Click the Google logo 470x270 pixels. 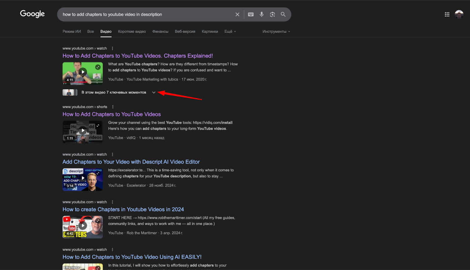[32, 14]
